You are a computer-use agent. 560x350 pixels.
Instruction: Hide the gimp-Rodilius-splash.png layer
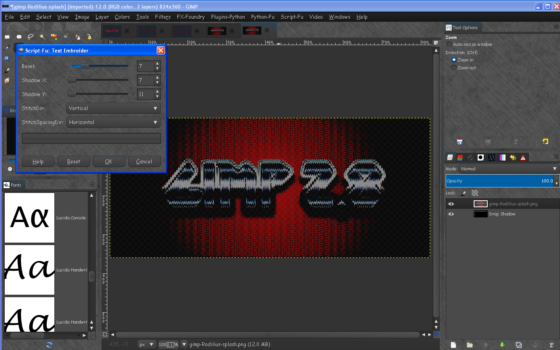click(x=451, y=204)
